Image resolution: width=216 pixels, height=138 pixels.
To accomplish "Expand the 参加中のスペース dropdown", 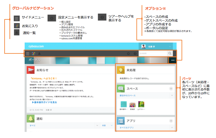I will coord(171,95).
